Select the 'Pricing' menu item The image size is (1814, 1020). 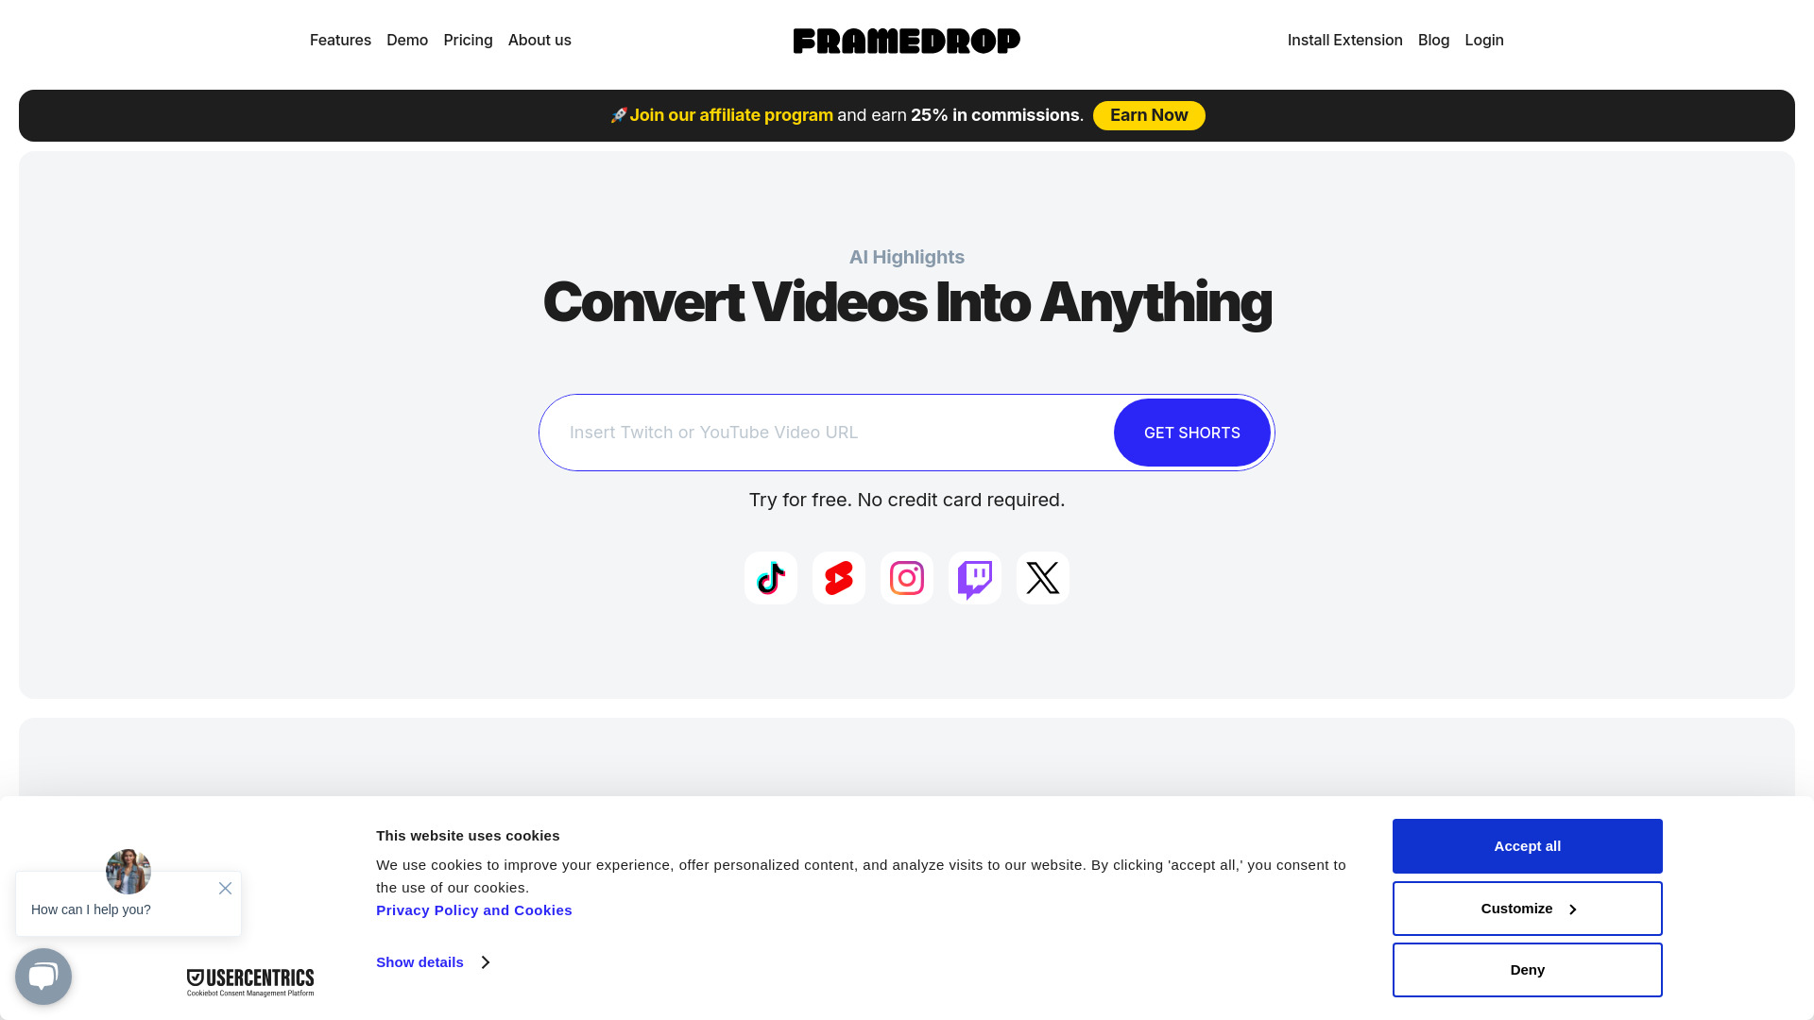[x=469, y=40]
